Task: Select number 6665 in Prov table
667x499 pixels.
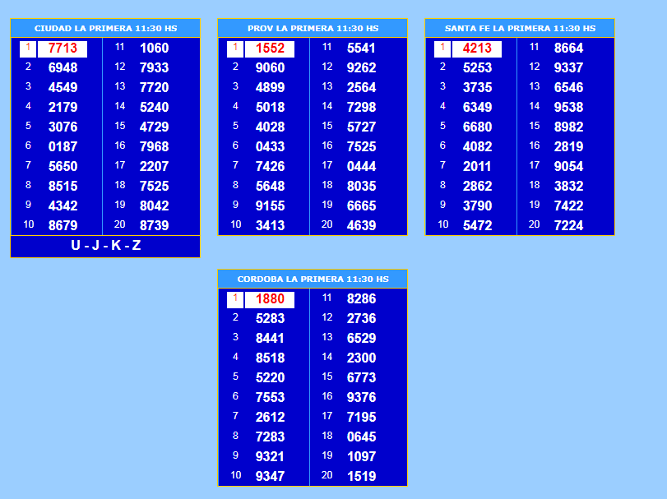Action: (361, 206)
